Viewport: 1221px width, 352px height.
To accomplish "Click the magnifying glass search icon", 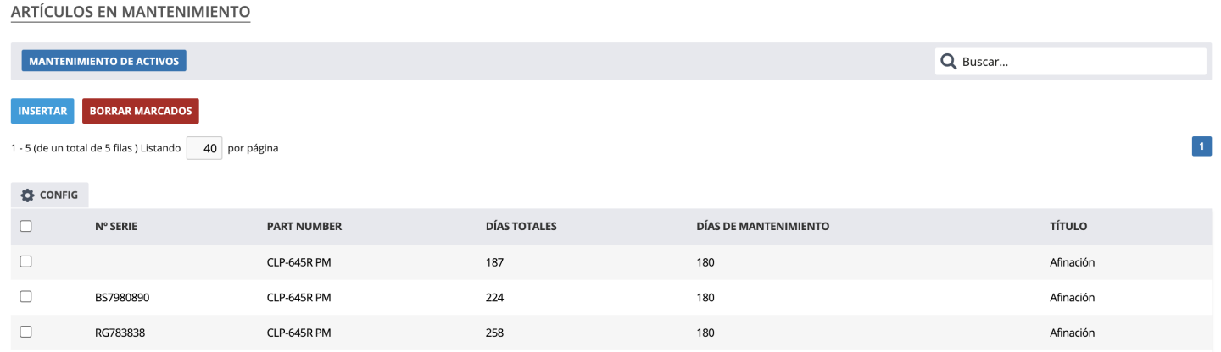I will pyautogui.click(x=948, y=62).
